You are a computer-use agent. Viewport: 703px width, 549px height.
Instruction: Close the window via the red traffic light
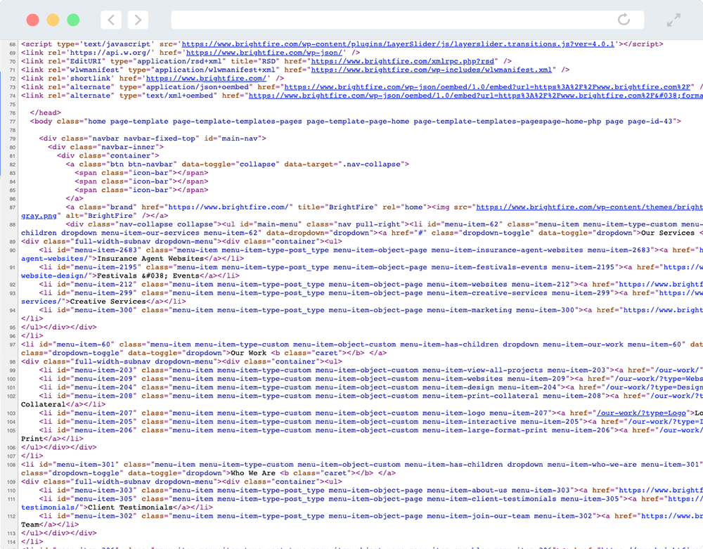pos(31,19)
